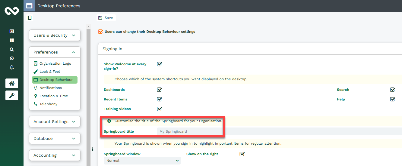This screenshot has height=166, width=402.
Task: Click the left panel vertical scrollbar
Action: pyautogui.click(x=88, y=96)
